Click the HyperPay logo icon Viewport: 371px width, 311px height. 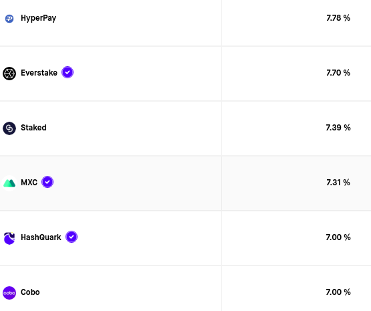click(x=9, y=19)
